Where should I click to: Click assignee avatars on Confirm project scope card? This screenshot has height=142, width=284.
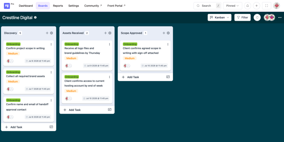pos(10,61)
